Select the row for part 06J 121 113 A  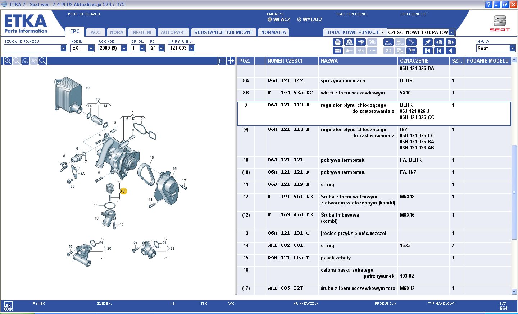point(374,114)
